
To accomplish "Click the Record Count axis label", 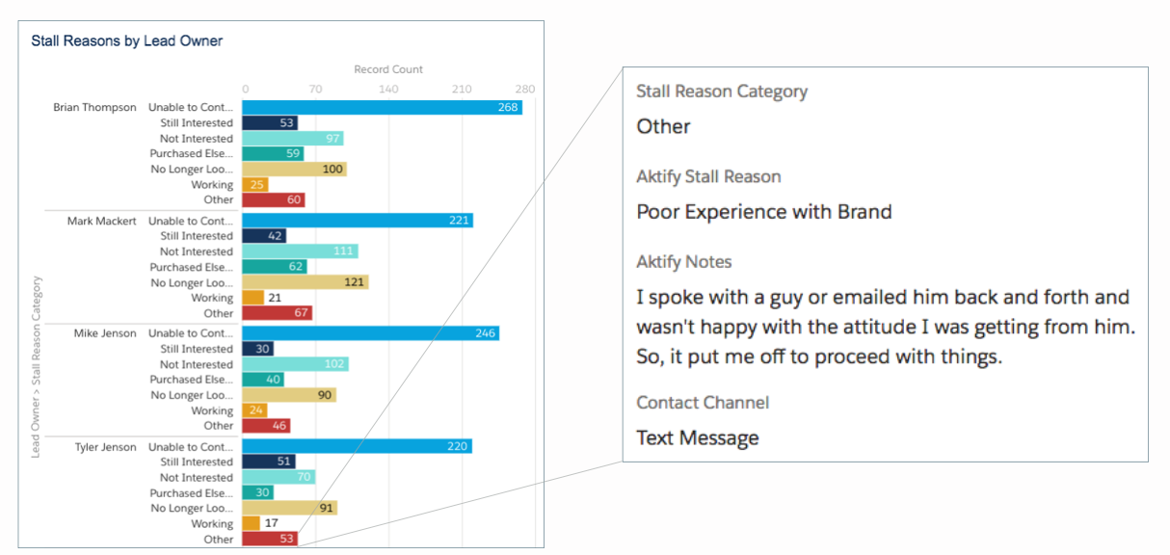I will (388, 69).
